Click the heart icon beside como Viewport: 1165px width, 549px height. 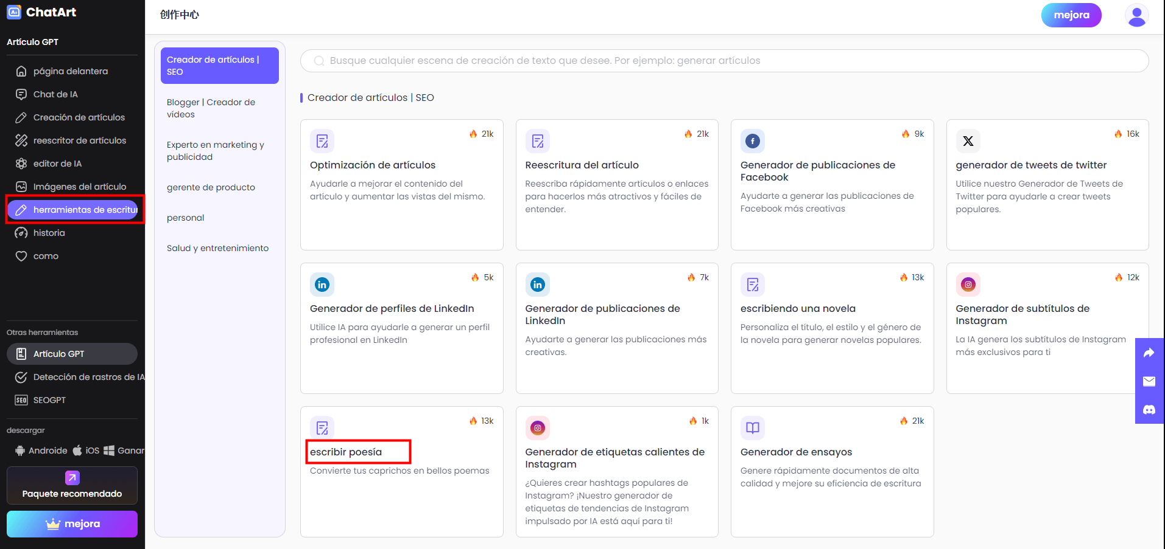tap(21, 256)
